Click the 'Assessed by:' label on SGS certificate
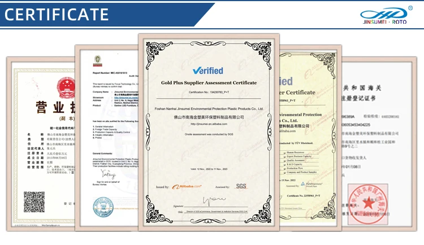Screen dimensions: 424x245 pos(222,187)
